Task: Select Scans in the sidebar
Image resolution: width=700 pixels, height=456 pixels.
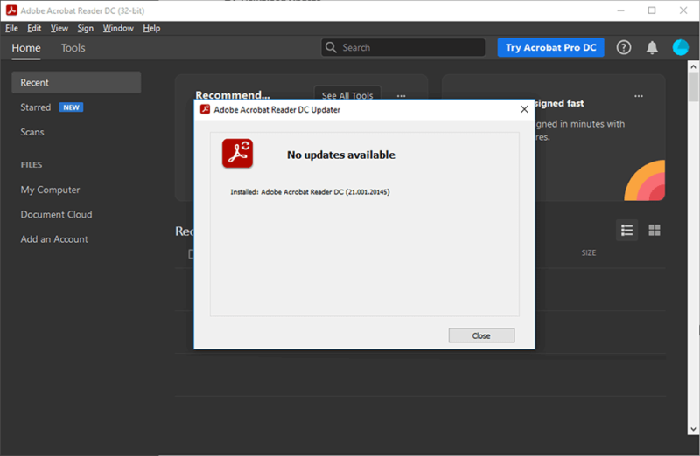Action: (x=32, y=132)
